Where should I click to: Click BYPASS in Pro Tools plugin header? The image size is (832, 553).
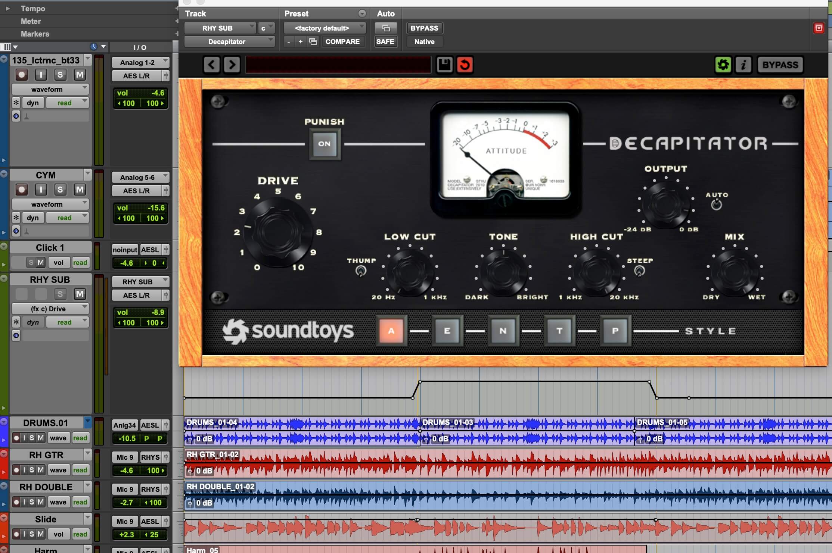tap(424, 28)
